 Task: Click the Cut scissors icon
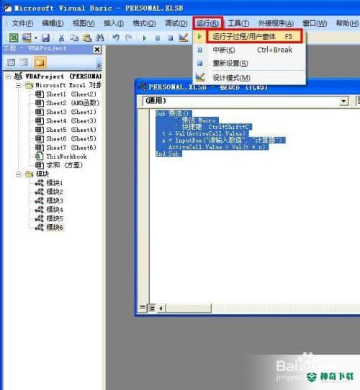61,37
